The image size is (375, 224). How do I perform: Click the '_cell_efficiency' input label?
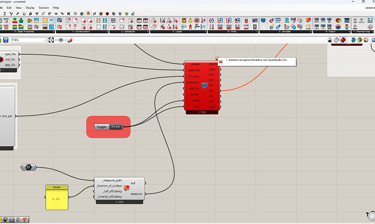pos(112,191)
